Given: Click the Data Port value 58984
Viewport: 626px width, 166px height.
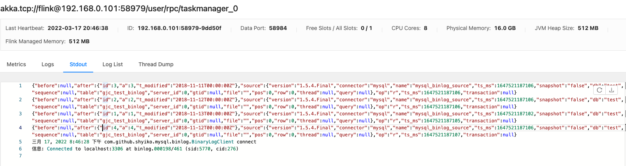Looking at the screenshot, I should 278,28.
